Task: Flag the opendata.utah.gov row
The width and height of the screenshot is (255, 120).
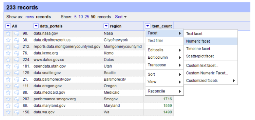Action: point(17,66)
